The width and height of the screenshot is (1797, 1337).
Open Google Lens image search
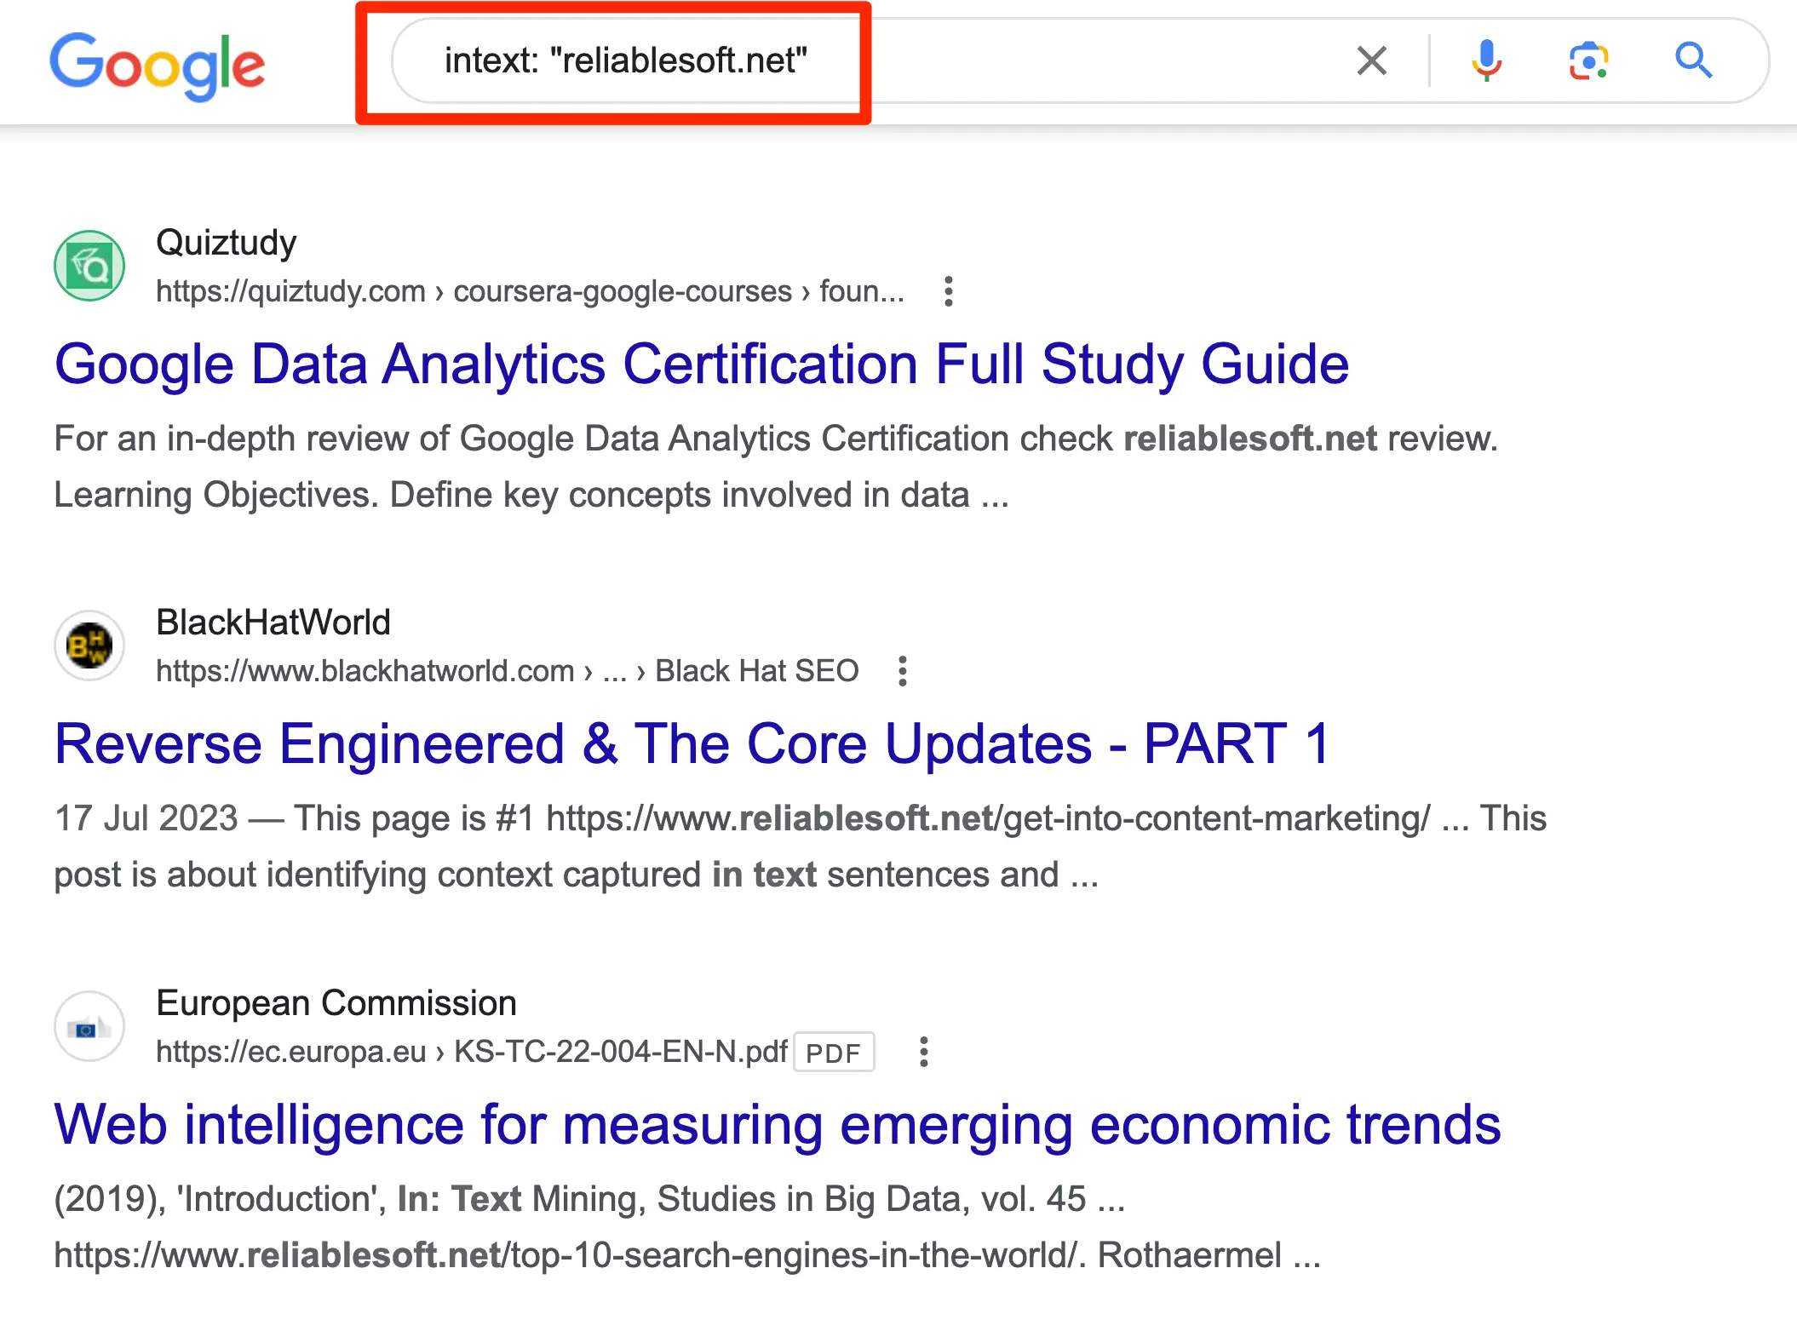pyautogui.click(x=1588, y=60)
